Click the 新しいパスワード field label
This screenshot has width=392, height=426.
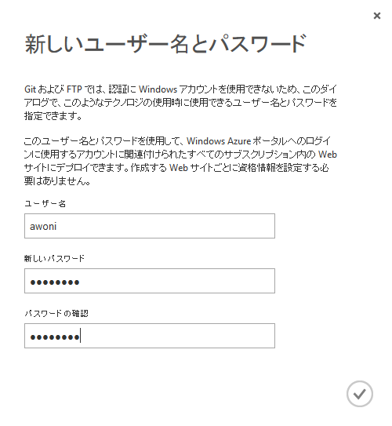click(54, 258)
